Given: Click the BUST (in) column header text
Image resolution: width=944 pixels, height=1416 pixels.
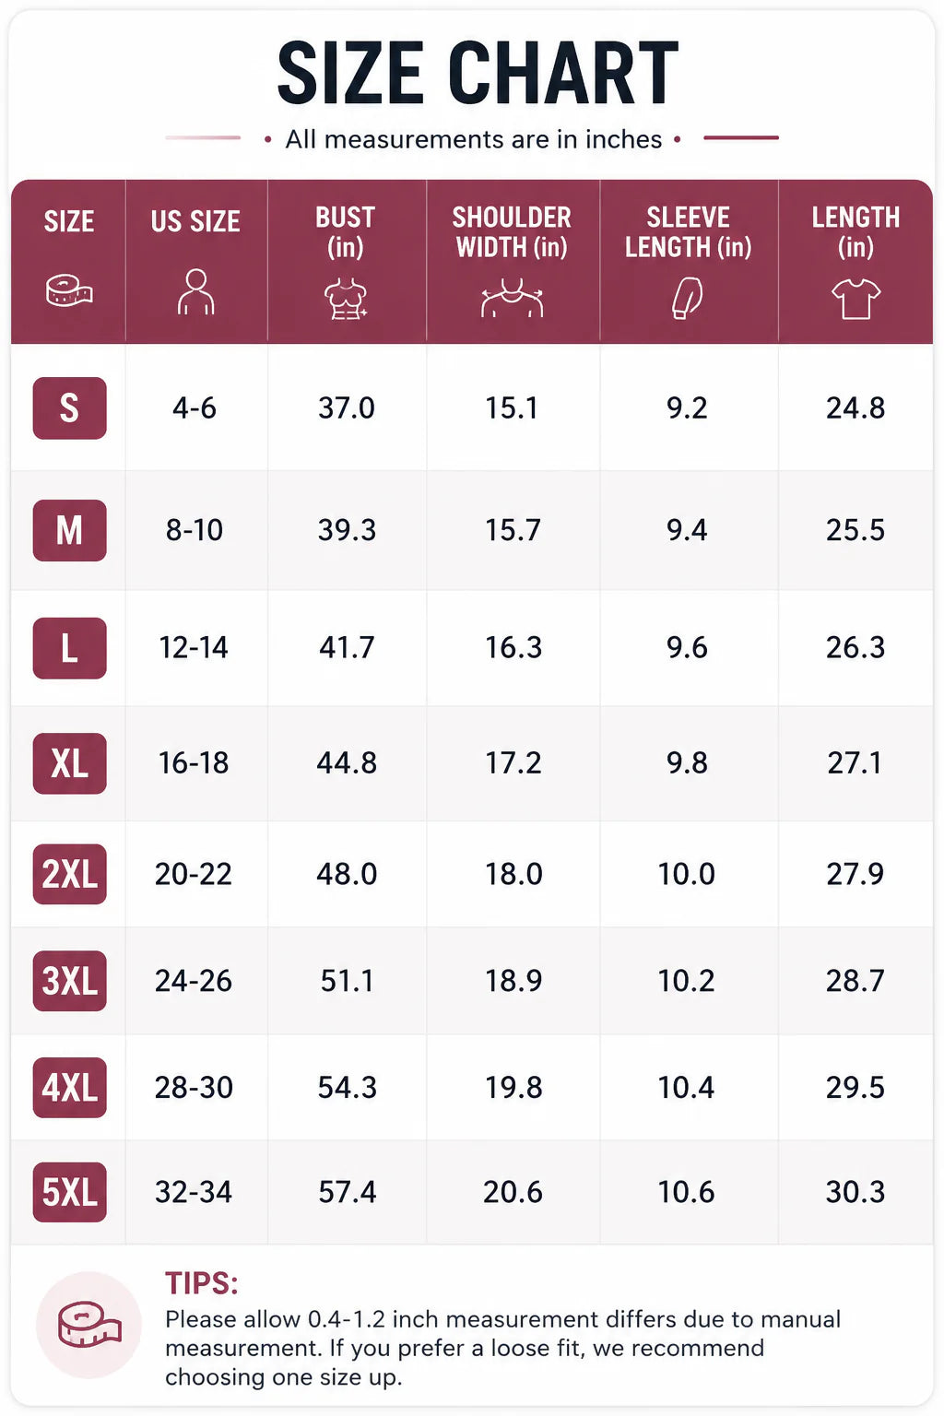Looking at the screenshot, I should [x=346, y=231].
